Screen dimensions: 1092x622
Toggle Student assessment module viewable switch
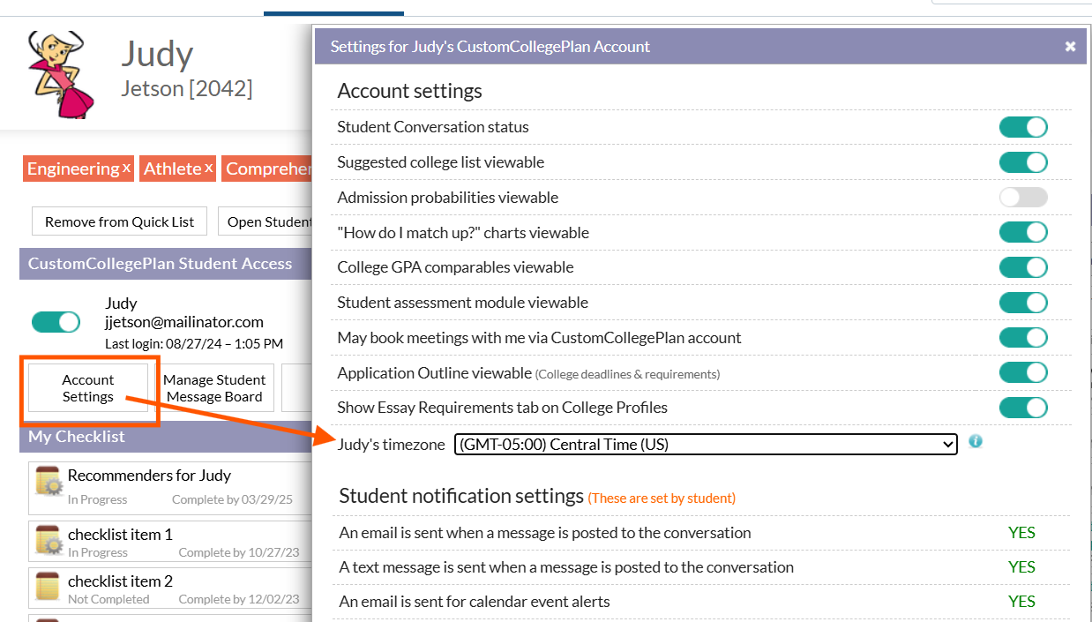tap(1023, 303)
